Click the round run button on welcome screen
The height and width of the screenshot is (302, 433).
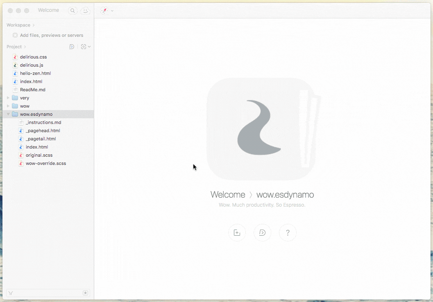click(x=262, y=233)
